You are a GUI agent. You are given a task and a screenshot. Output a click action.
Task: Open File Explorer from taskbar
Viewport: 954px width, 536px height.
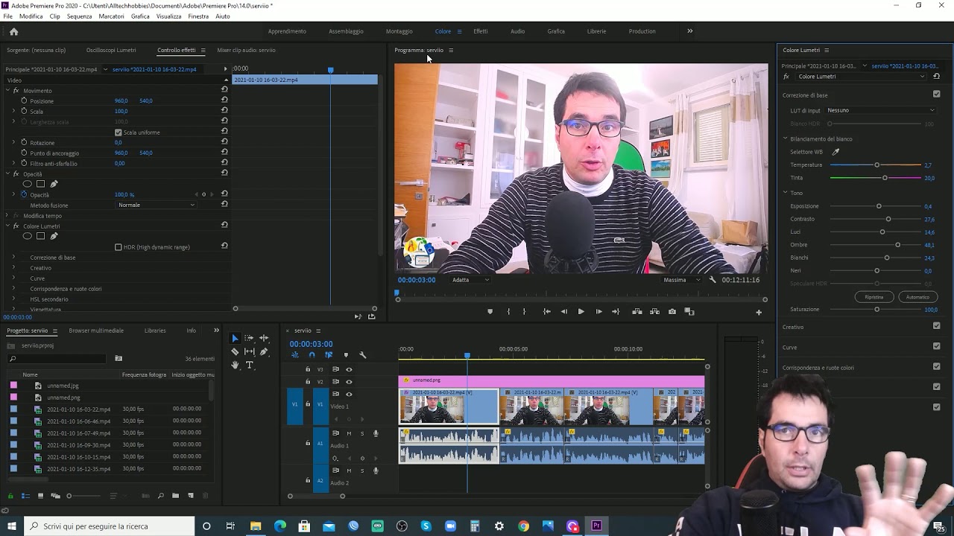tap(256, 526)
